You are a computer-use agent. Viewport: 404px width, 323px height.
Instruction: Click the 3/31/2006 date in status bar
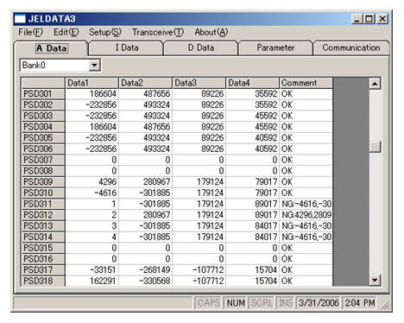pos(319,303)
